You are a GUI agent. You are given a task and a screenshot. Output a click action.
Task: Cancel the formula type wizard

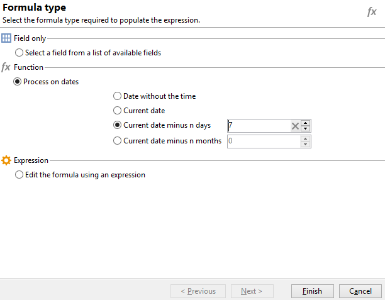pyautogui.click(x=360, y=291)
